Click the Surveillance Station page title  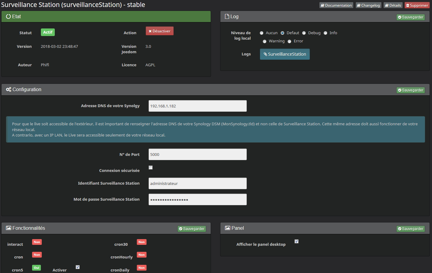[73, 5]
